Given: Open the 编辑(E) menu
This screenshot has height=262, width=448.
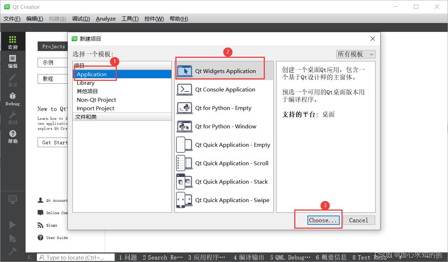Looking at the screenshot, I should point(35,19).
